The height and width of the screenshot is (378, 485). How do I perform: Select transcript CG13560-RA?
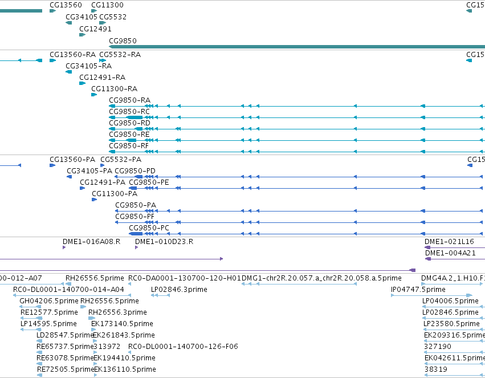point(73,55)
